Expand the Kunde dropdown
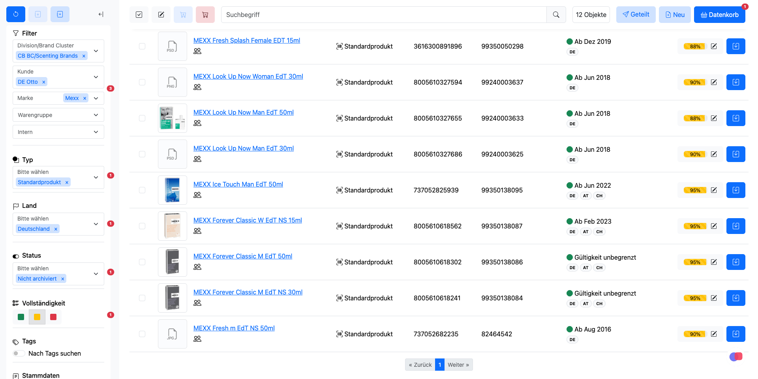This screenshot has width=758, height=379. tap(96, 77)
